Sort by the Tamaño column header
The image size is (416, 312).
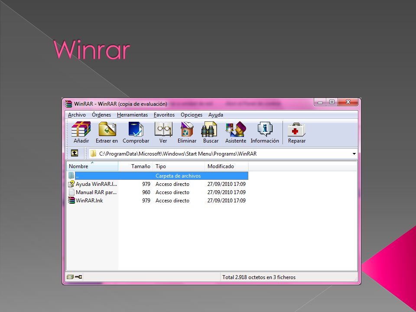tap(136, 166)
